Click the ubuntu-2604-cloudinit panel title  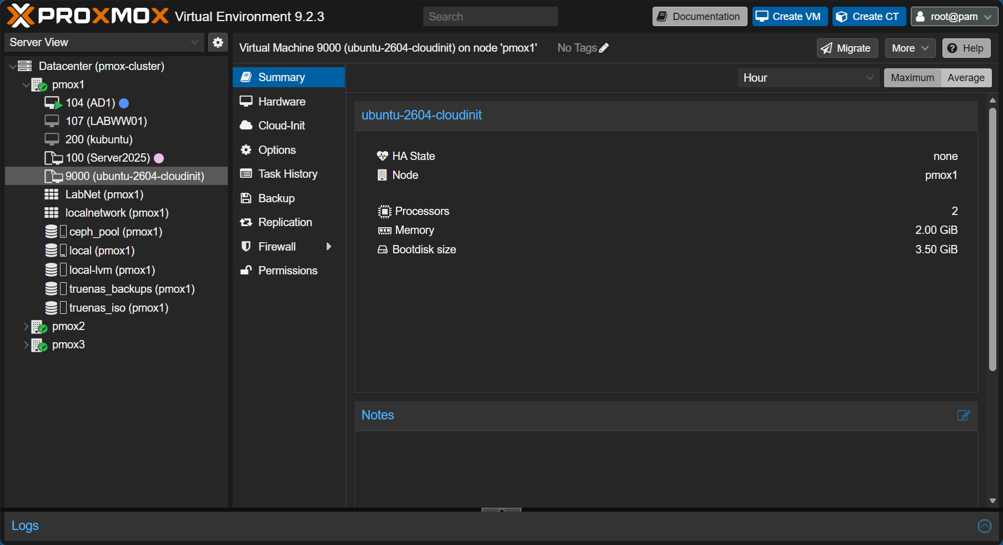[422, 115]
